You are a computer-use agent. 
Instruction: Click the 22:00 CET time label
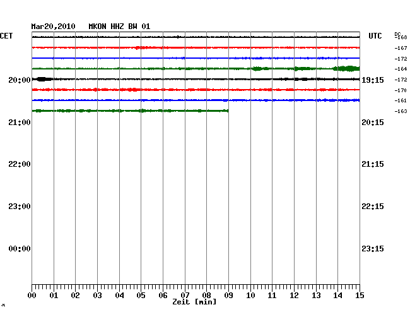coord(20,164)
